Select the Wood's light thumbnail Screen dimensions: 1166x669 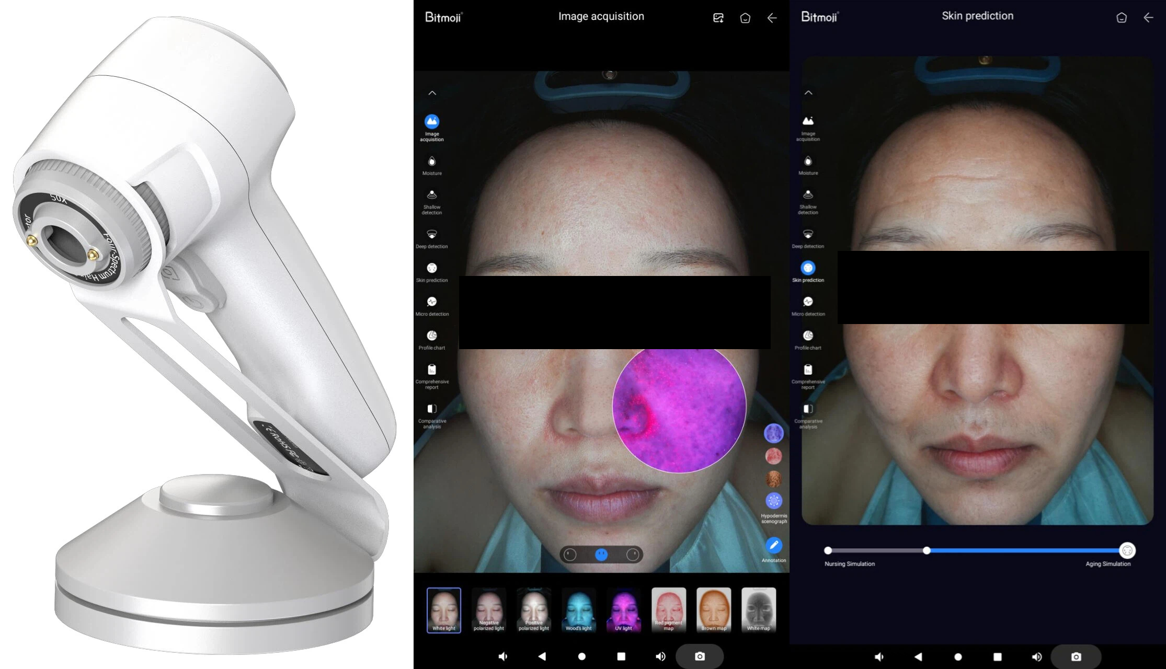pyautogui.click(x=579, y=610)
